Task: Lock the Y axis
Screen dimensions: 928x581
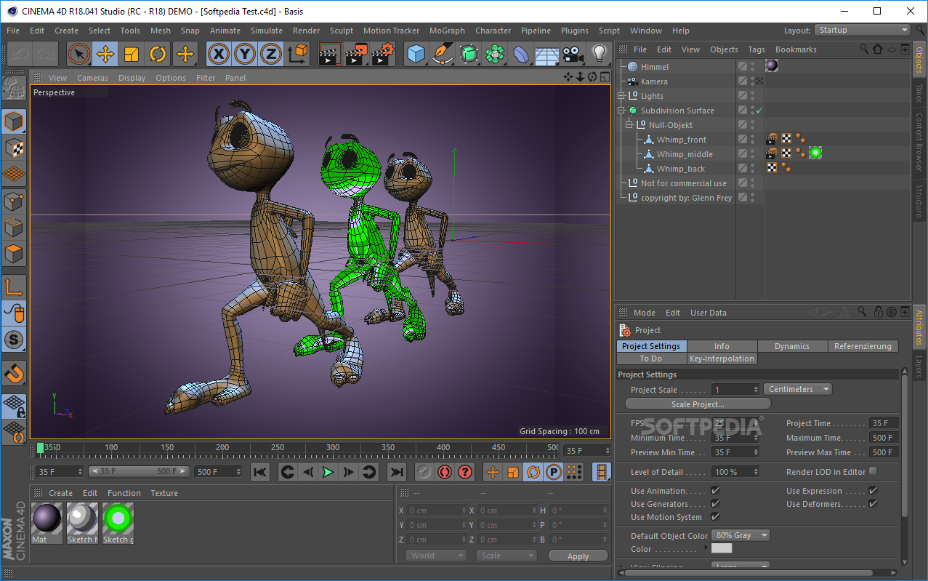Action: tap(244, 54)
